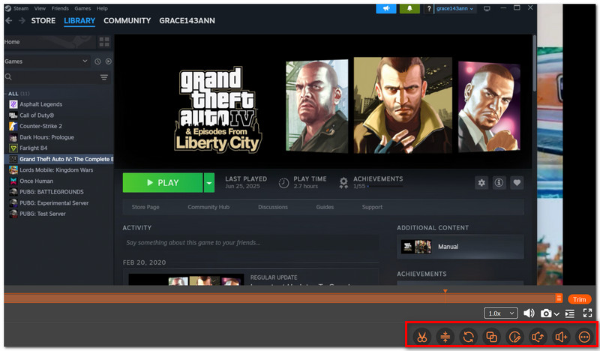This screenshot has height=351, width=600.
Task: Expand the green Play button dropdown arrow
Action: [209, 182]
